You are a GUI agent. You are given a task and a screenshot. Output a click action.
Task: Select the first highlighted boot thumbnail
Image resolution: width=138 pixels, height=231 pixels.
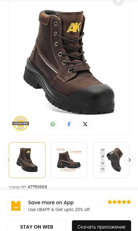[x=27, y=160]
